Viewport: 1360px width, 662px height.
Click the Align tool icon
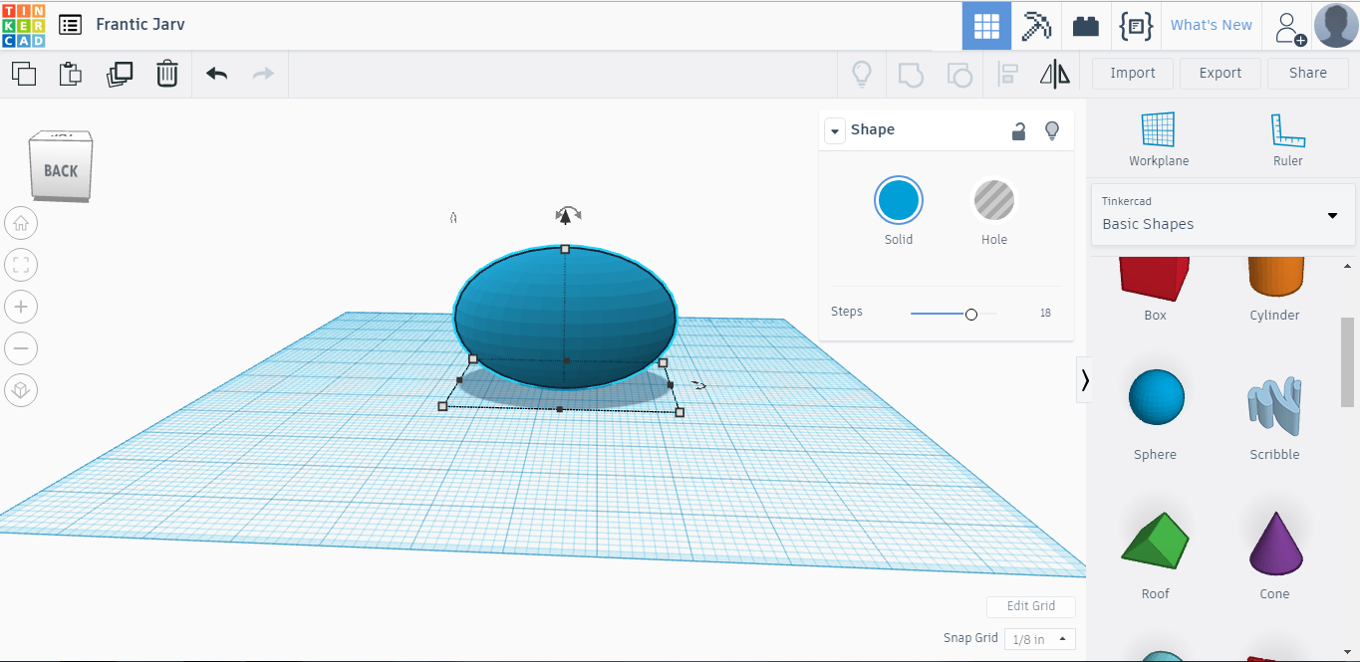[x=1008, y=74]
